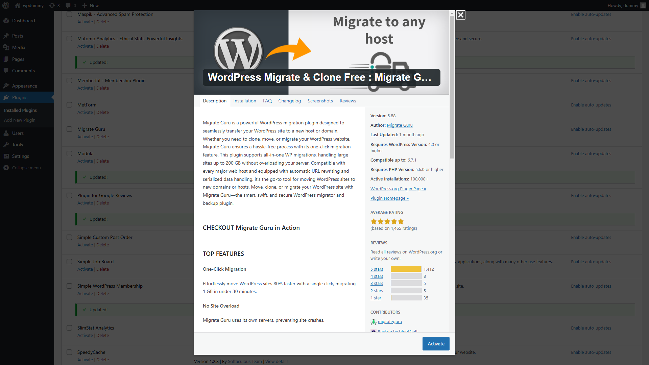Open View details for SpeedyCache
Image resolution: width=649 pixels, height=365 pixels.
coord(277,361)
